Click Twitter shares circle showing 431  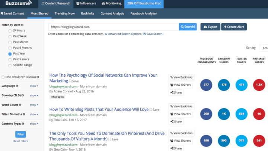pos(241,85)
